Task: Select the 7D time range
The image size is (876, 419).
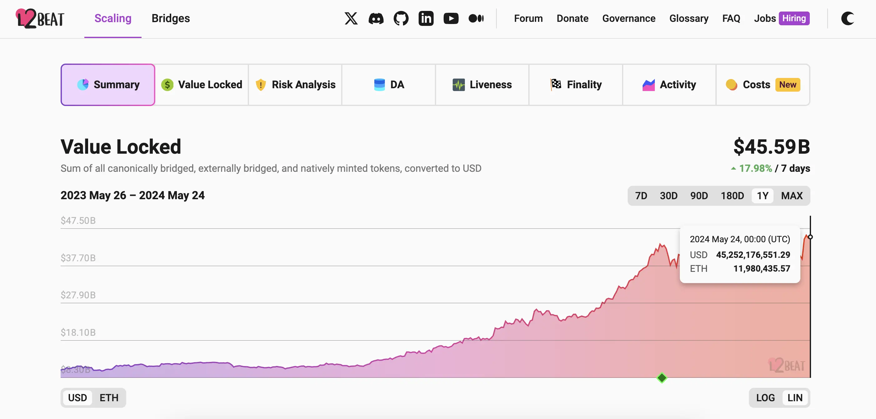Action: (x=641, y=196)
